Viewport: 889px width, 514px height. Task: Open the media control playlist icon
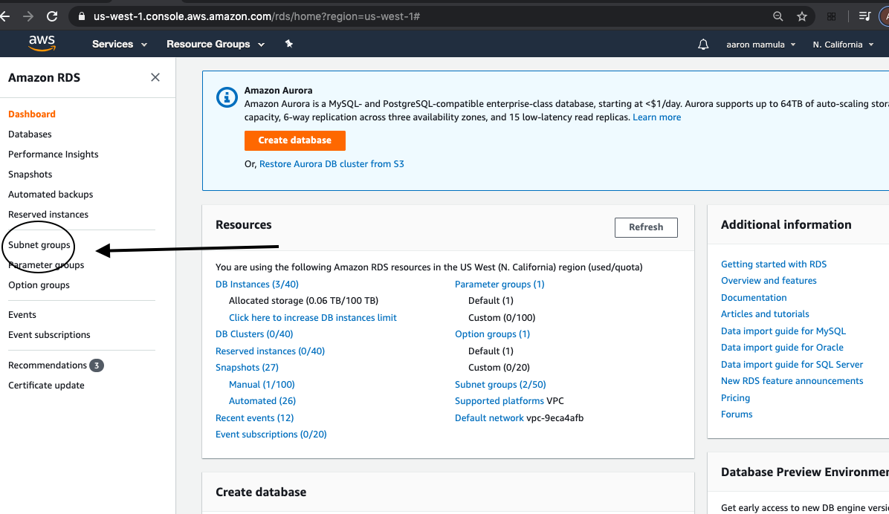coord(864,16)
